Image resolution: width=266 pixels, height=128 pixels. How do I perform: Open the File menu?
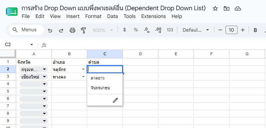click(26, 16)
